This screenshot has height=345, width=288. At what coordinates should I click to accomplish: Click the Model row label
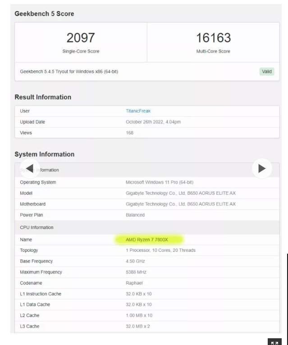pos(26,193)
